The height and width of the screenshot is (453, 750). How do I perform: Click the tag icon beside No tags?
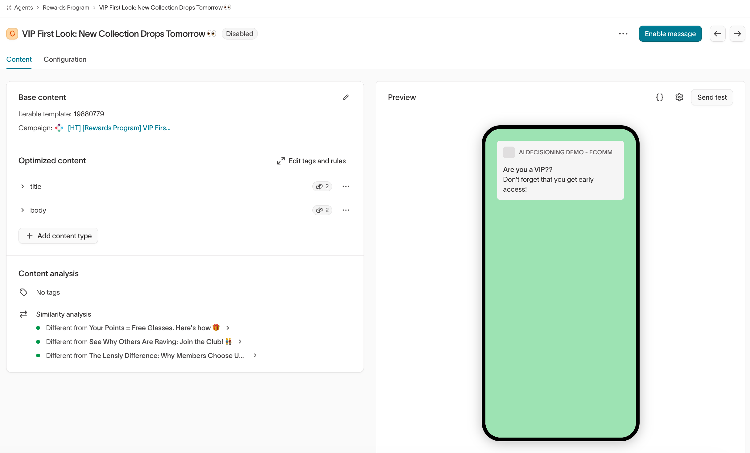(x=23, y=292)
